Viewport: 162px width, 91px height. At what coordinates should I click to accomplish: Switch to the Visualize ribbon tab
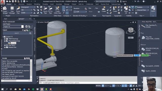click(45, 4)
